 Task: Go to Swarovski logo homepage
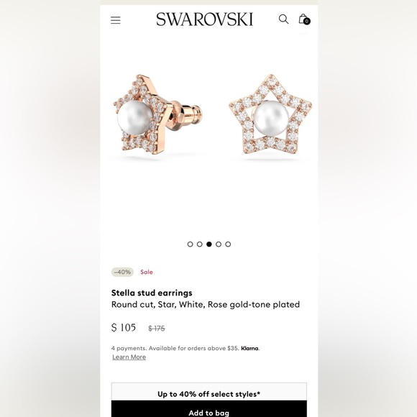click(x=204, y=19)
